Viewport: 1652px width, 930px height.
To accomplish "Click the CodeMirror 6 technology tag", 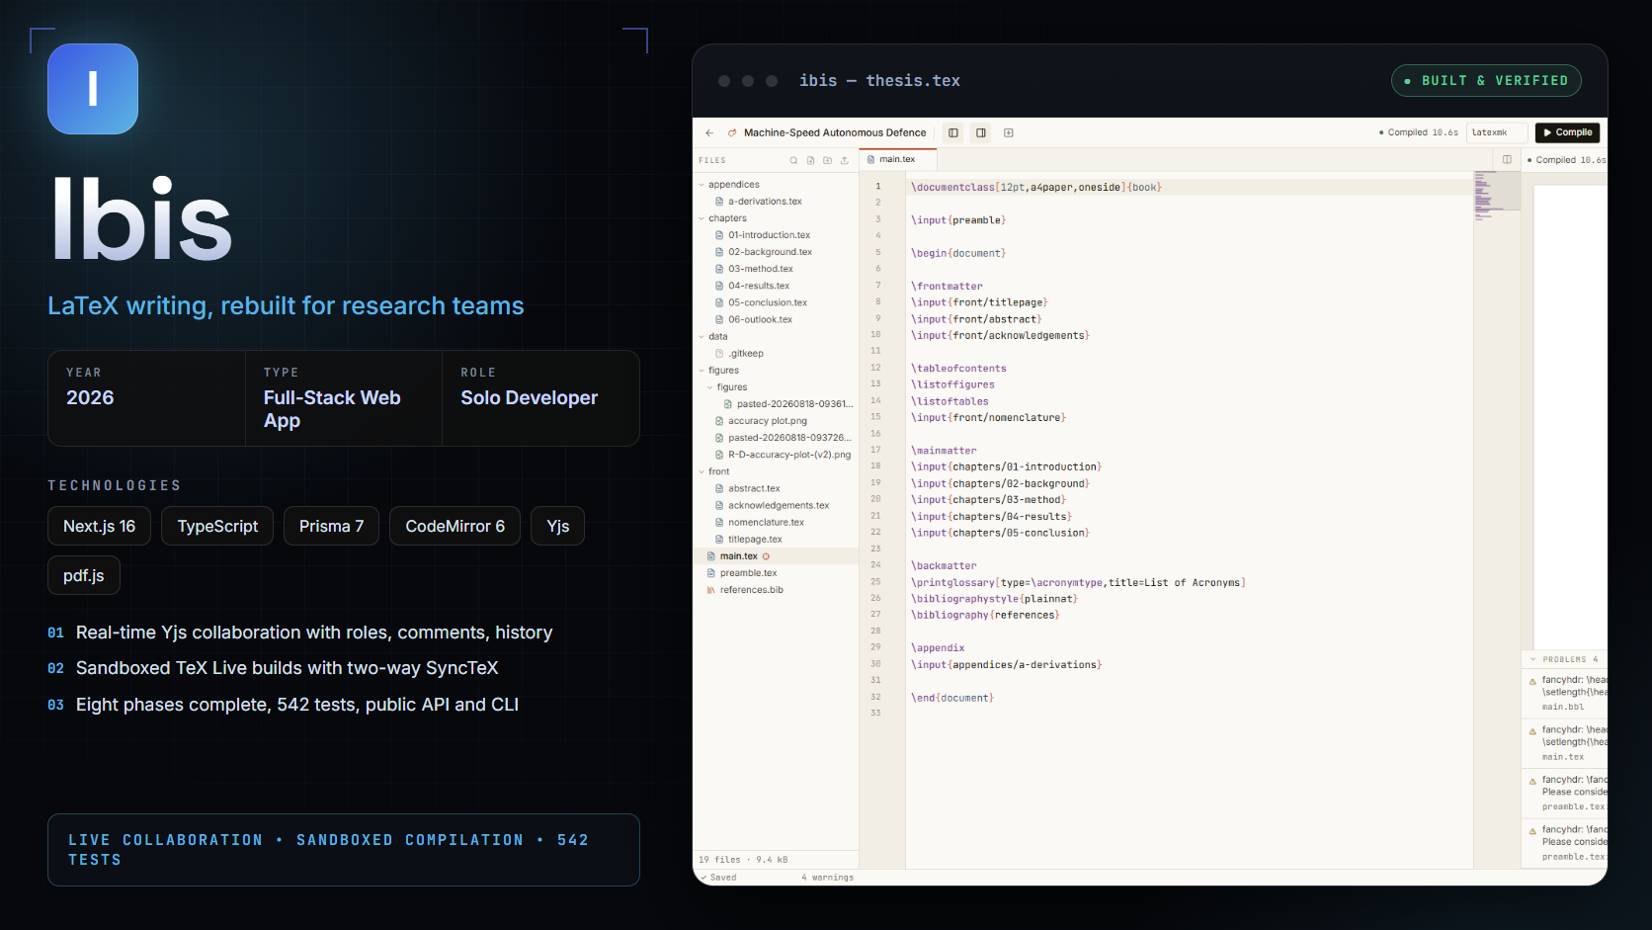I will point(454,526).
